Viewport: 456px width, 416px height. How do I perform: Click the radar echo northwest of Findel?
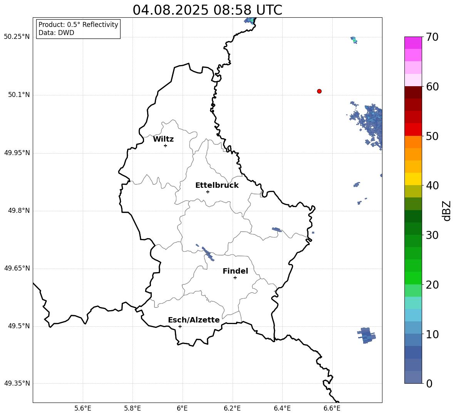(x=208, y=254)
